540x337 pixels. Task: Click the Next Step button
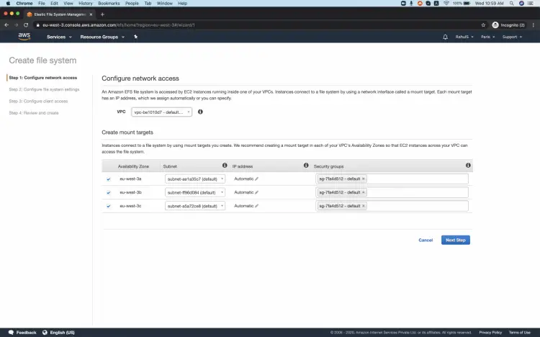coord(456,240)
